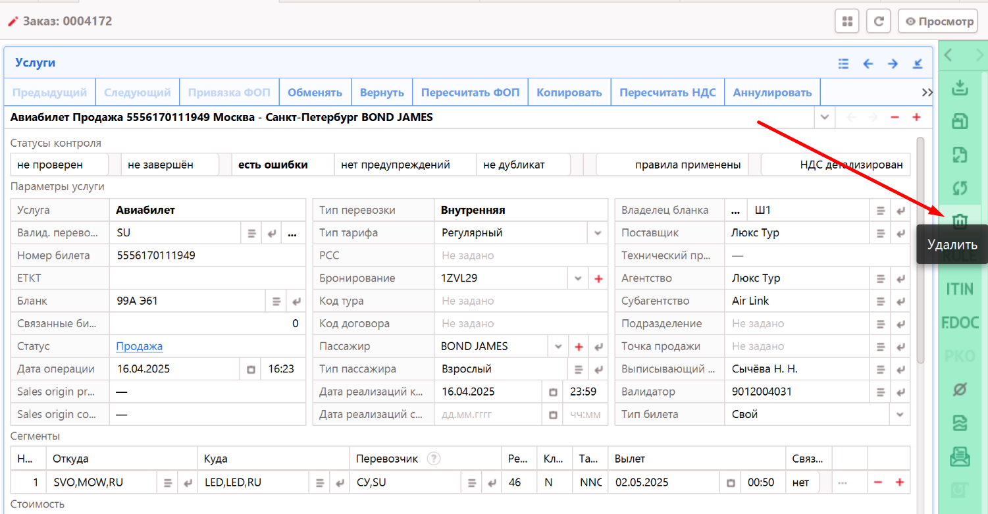The height and width of the screenshot is (514, 988).
Task: Click the refresh icon next to Просмотр
Action: click(x=878, y=21)
